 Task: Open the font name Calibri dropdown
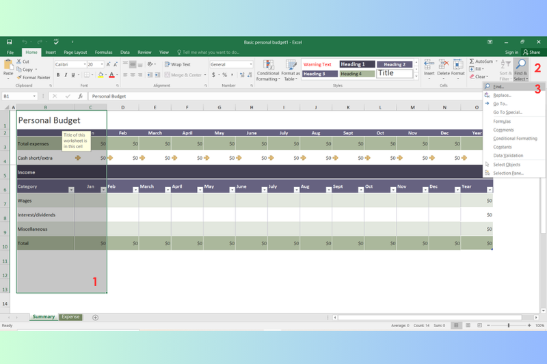[x=85, y=64]
